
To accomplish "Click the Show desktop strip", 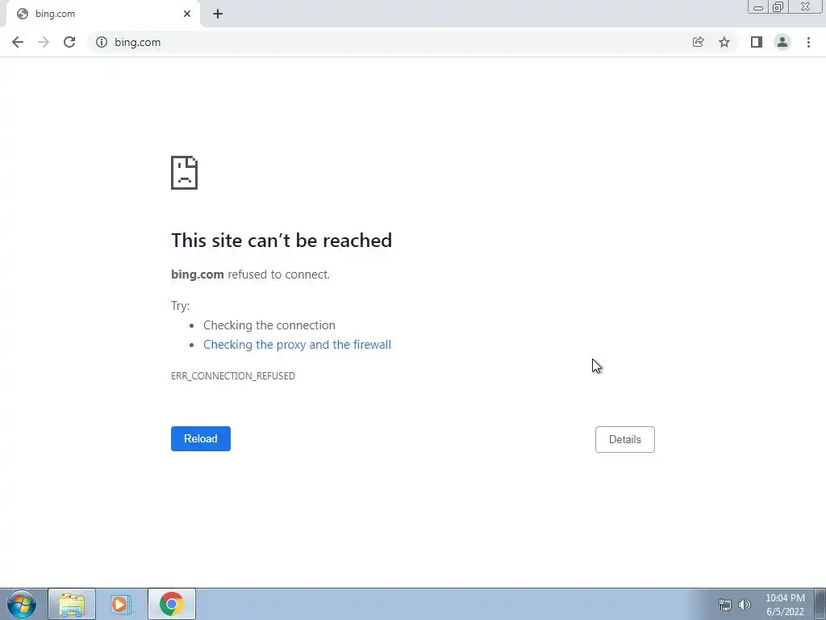I will coord(820,604).
